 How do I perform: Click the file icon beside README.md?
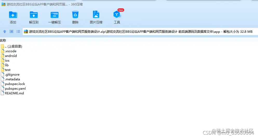point(2,93)
